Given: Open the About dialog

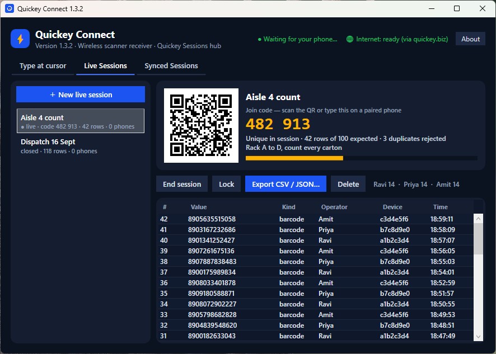Looking at the screenshot, I should [x=470, y=39].
